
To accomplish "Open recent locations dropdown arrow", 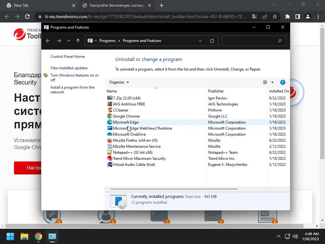I will coord(69,41).
